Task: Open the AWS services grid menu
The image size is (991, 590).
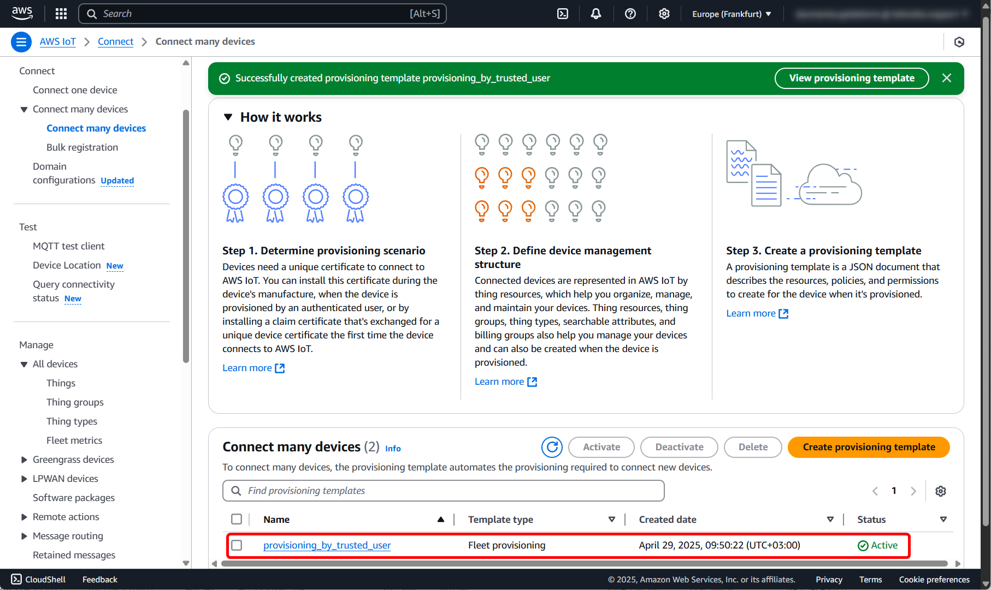Action: coord(61,14)
